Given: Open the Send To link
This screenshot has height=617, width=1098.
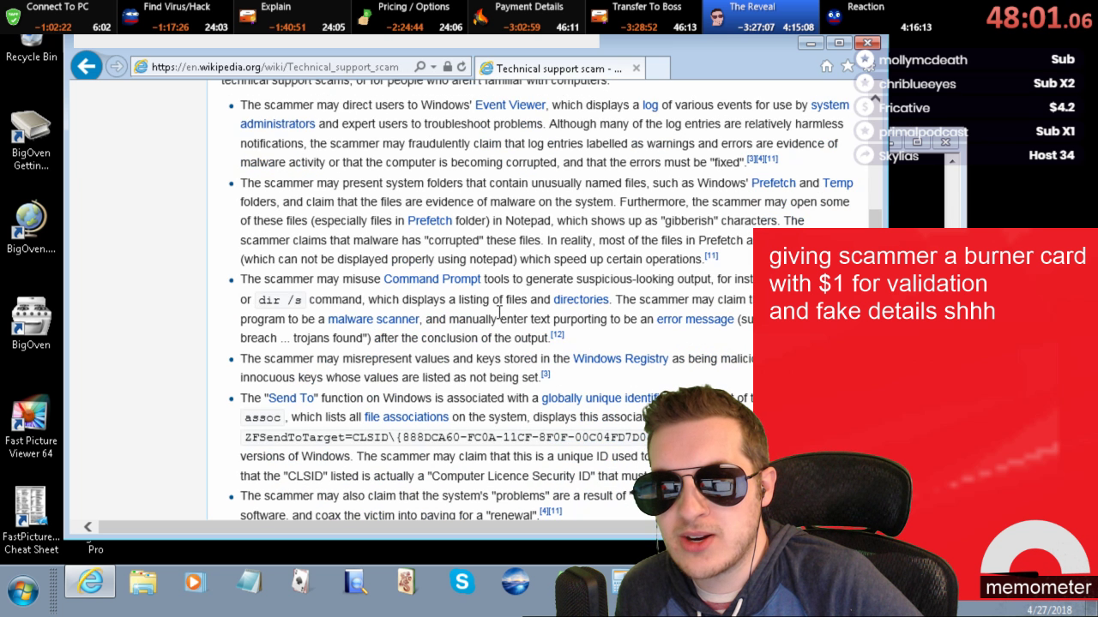Looking at the screenshot, I should point(292,398).
